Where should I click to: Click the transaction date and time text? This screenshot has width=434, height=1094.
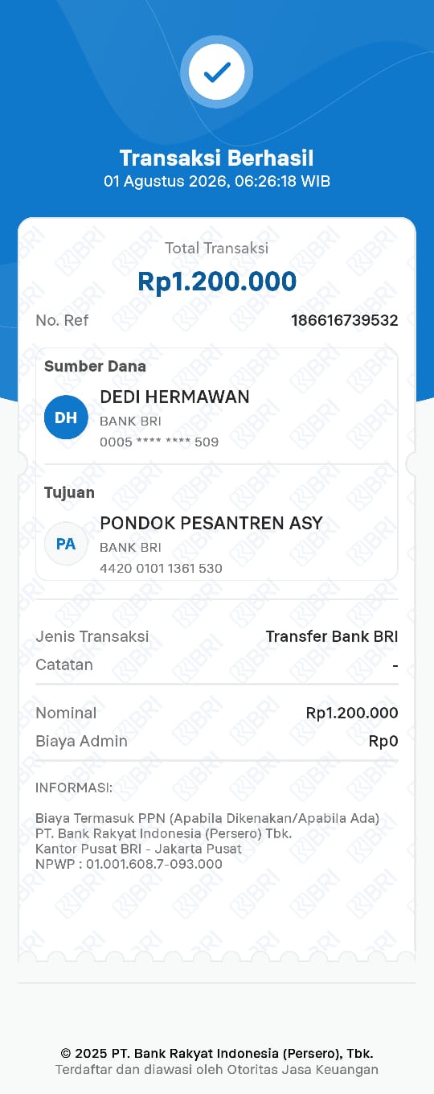pos(217,181)
